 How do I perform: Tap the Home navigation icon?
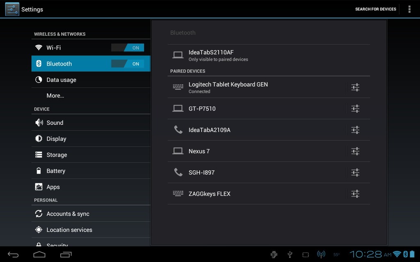(39, 255)
